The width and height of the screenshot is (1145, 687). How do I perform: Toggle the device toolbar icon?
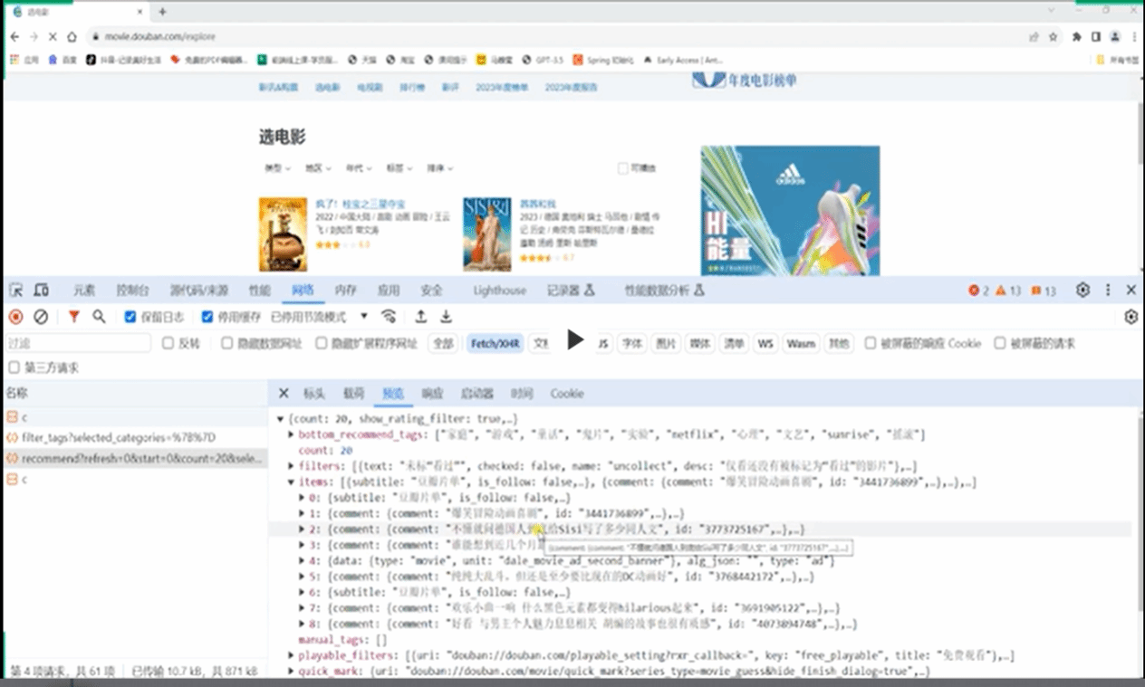point(42,291)
